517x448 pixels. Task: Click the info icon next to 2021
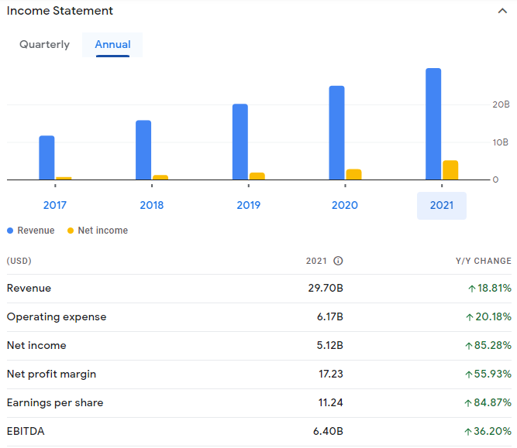(x=338, y=261)
